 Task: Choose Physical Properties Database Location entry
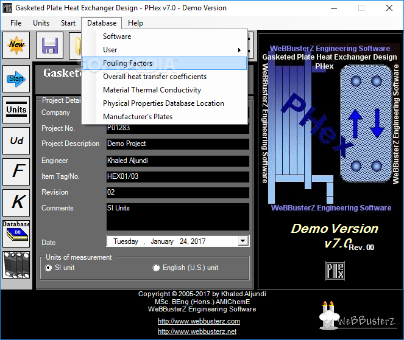coord(165,103)
